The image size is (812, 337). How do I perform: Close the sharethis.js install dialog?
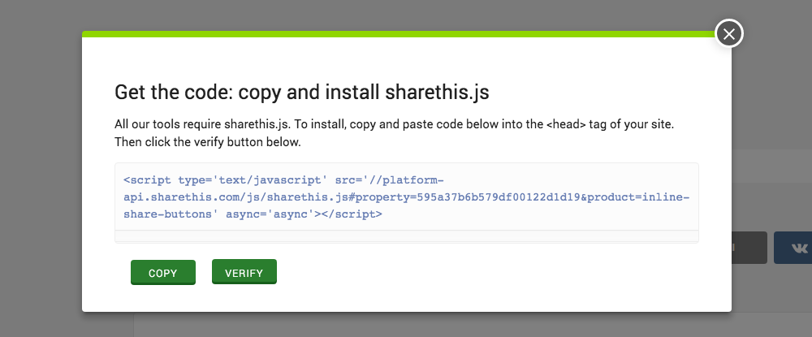729,33
